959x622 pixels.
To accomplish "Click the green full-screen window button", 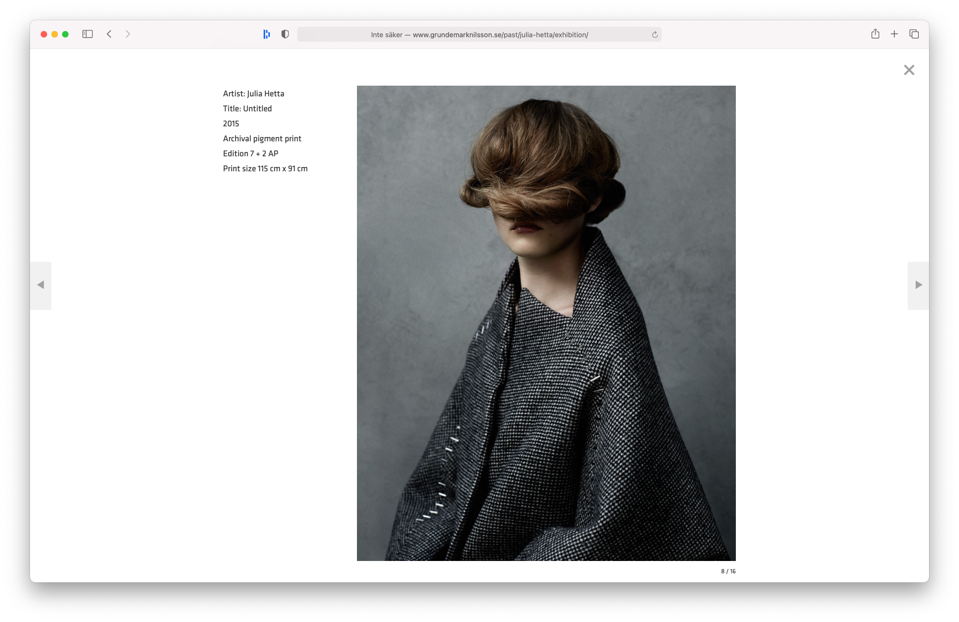I will [x=65, y=34].
